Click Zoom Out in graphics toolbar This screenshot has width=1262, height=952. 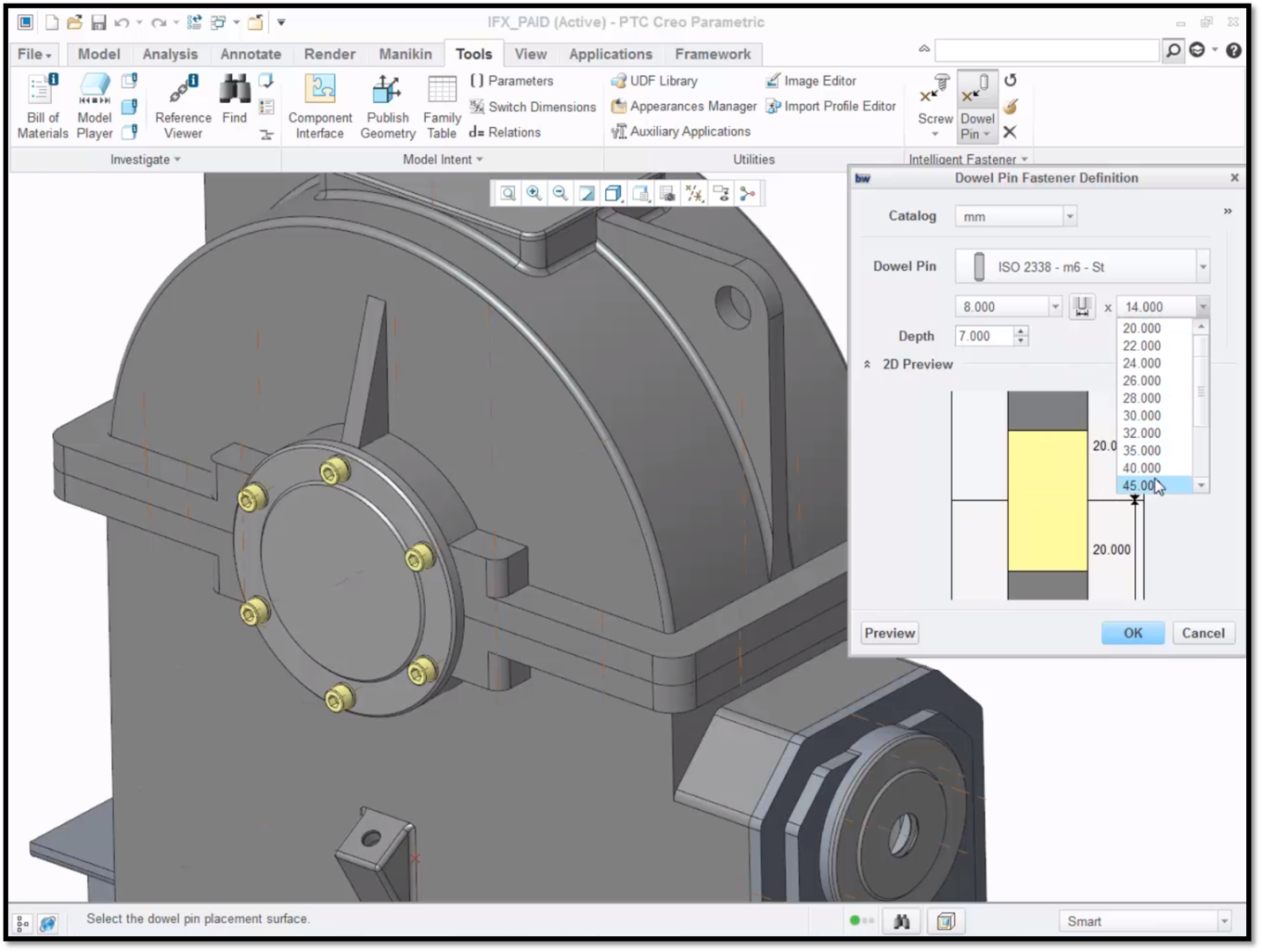tap(560, 193)
